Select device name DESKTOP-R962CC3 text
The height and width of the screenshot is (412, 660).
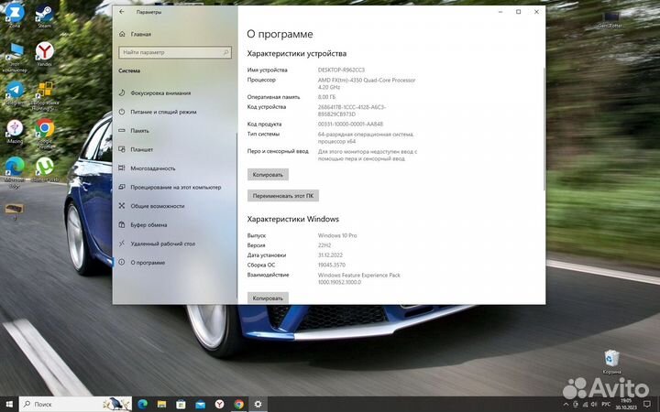tap(341, 70)
